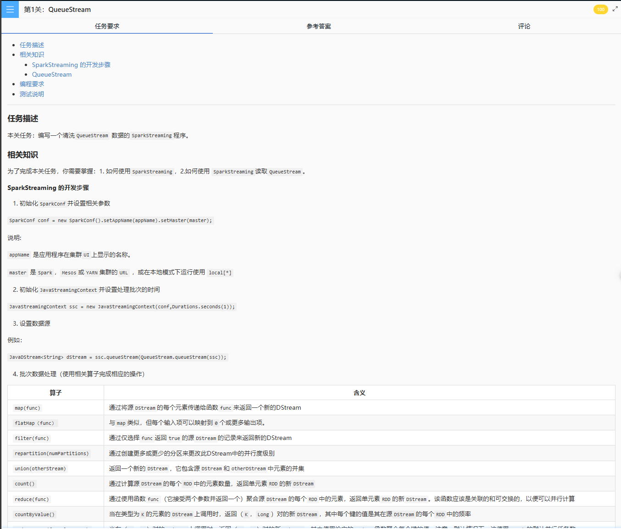The width and height of the screenshot is (621, 529).
Task: Open the SparkStreaming 的开发步骤 link
Action: [71, 65]
